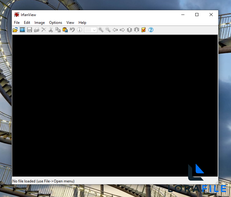Minimize the IrfanView window
This screenshot has width=231, height=197.
pos(183,15)
